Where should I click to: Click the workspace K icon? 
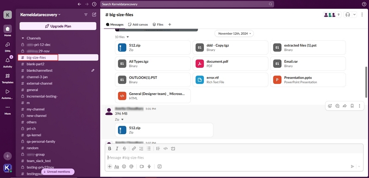click(7, 15)
